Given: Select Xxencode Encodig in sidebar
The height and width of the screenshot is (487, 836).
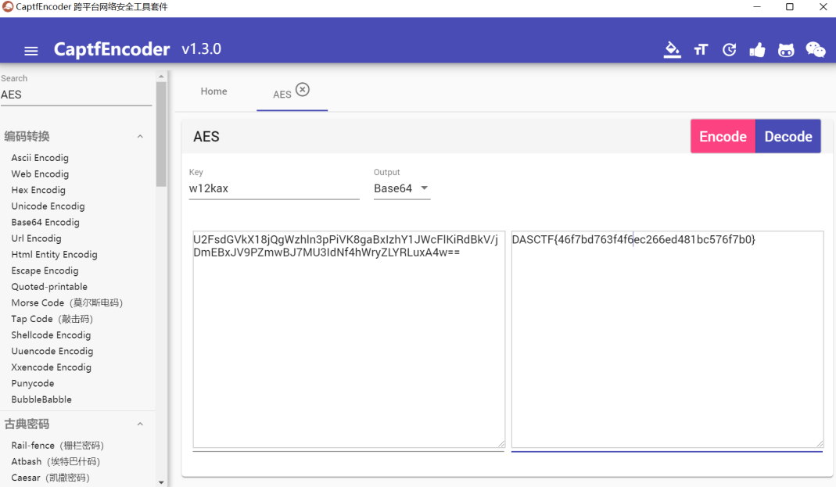Looking at the screenshot, I should [51, 367].
